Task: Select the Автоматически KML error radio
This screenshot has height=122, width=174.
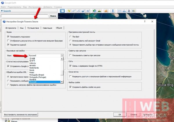Action: (8, 77)
